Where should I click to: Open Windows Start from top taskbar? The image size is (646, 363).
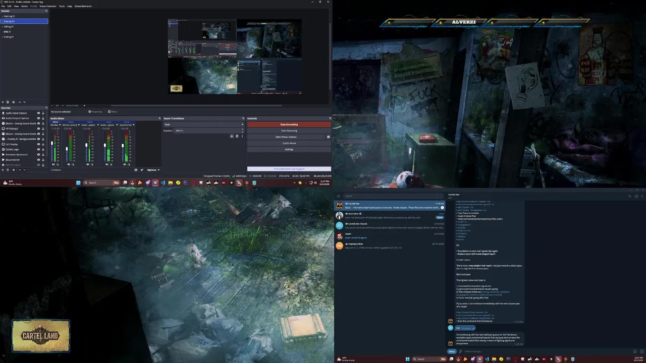tap(78, 183)
